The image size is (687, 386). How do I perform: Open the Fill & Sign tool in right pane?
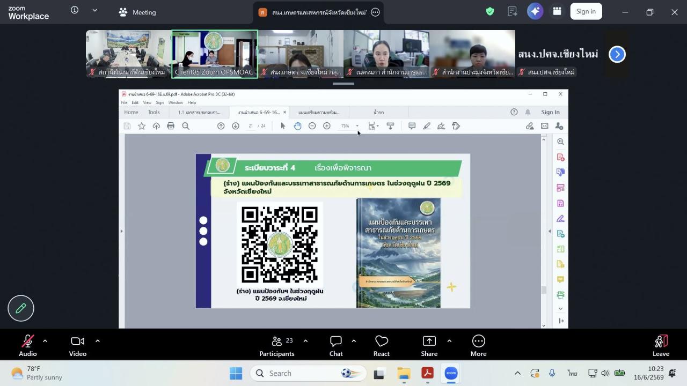pos(560,218)
